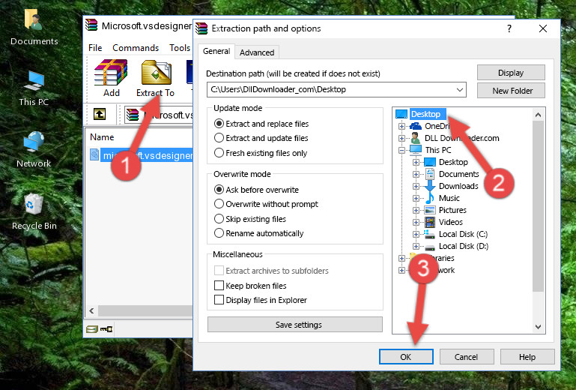The image size is (576, 390).
Task: Expand the Downloads tree node
Action: pyautogui.click(x=416, y=186)
